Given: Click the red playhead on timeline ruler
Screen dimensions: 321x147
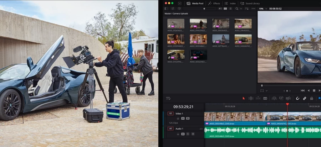Looking at the screenshot, I should 287,104.
